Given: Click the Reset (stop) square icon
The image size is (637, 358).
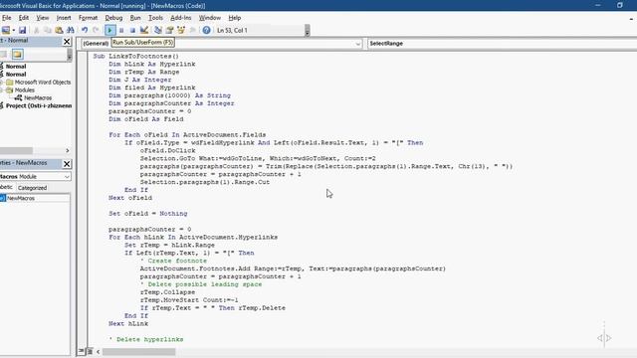Looking at the screenshot, I should [132, 30].
